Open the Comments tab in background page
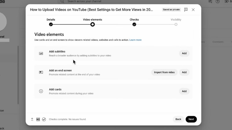The image size is (232, 130). [218, 42]
